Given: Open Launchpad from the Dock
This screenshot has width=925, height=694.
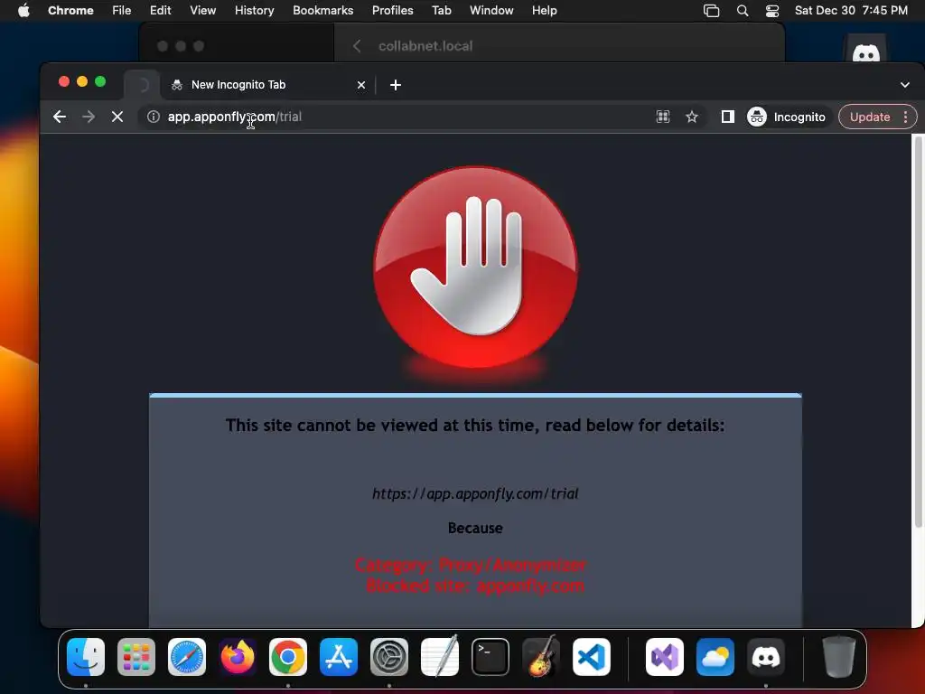Looking at the screenshot, I should (136, 657).
